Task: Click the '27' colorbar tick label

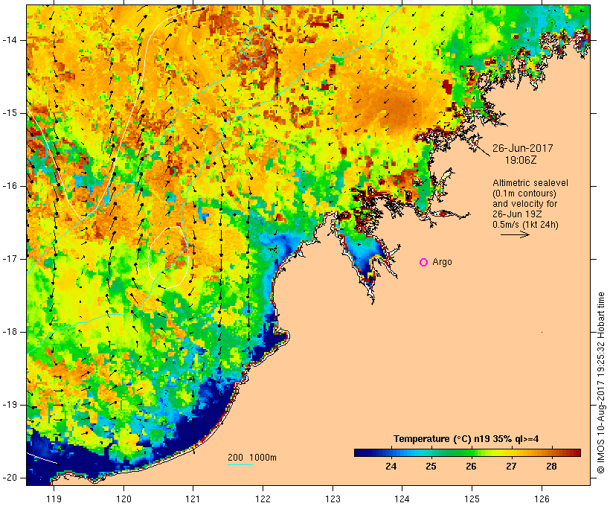Action: [511, 467]
